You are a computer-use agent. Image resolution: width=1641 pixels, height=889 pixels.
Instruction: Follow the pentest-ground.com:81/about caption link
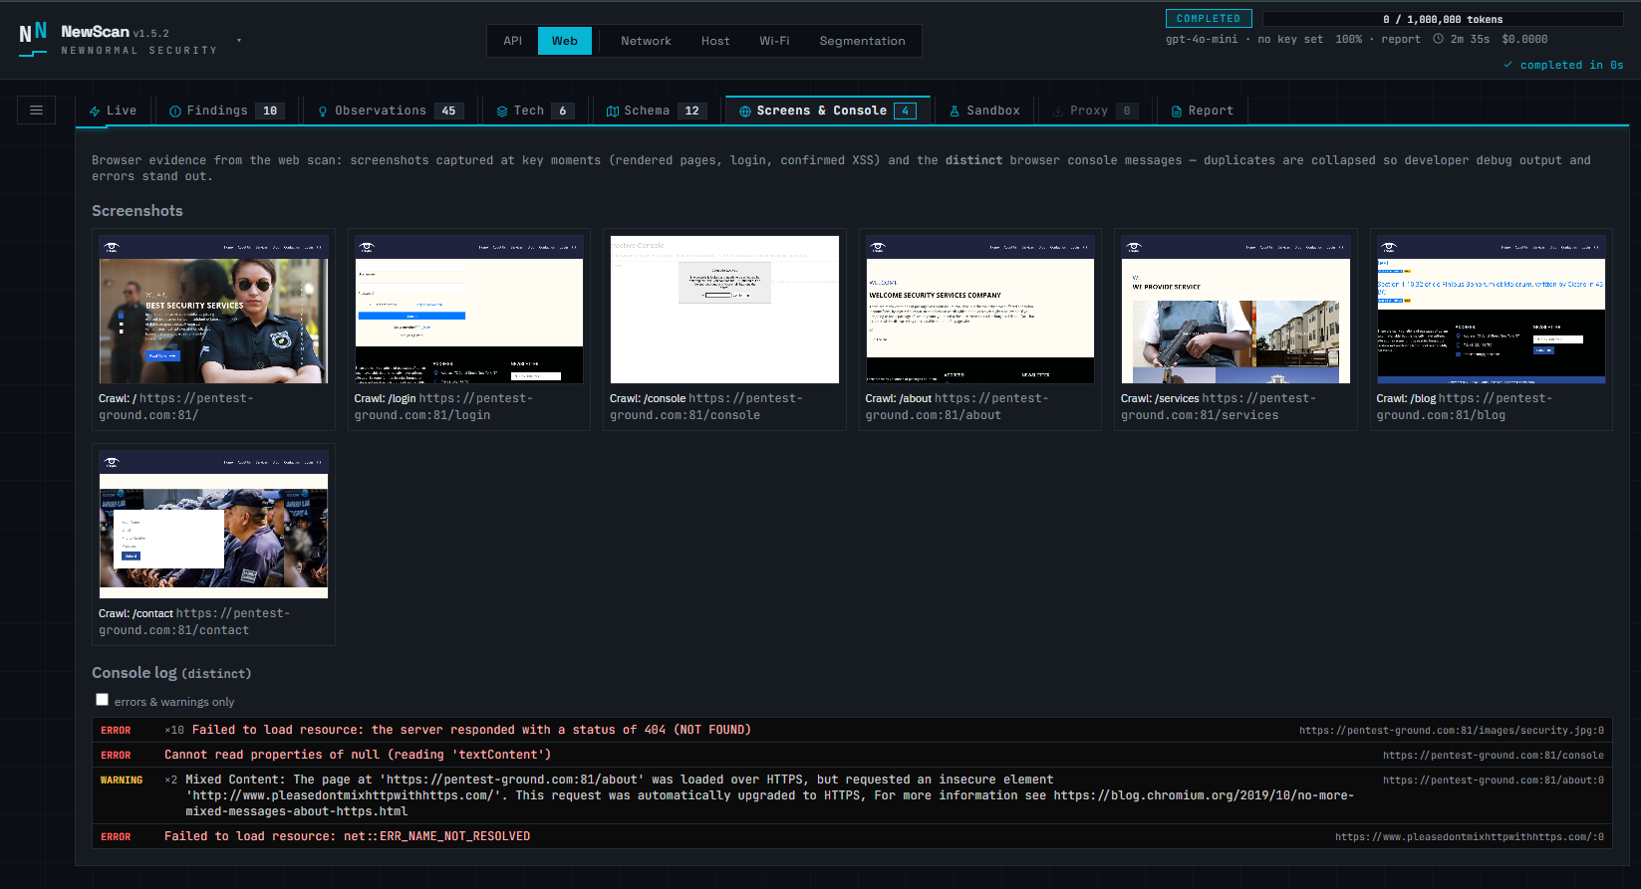pyautogui.click(x=957, y=406)
